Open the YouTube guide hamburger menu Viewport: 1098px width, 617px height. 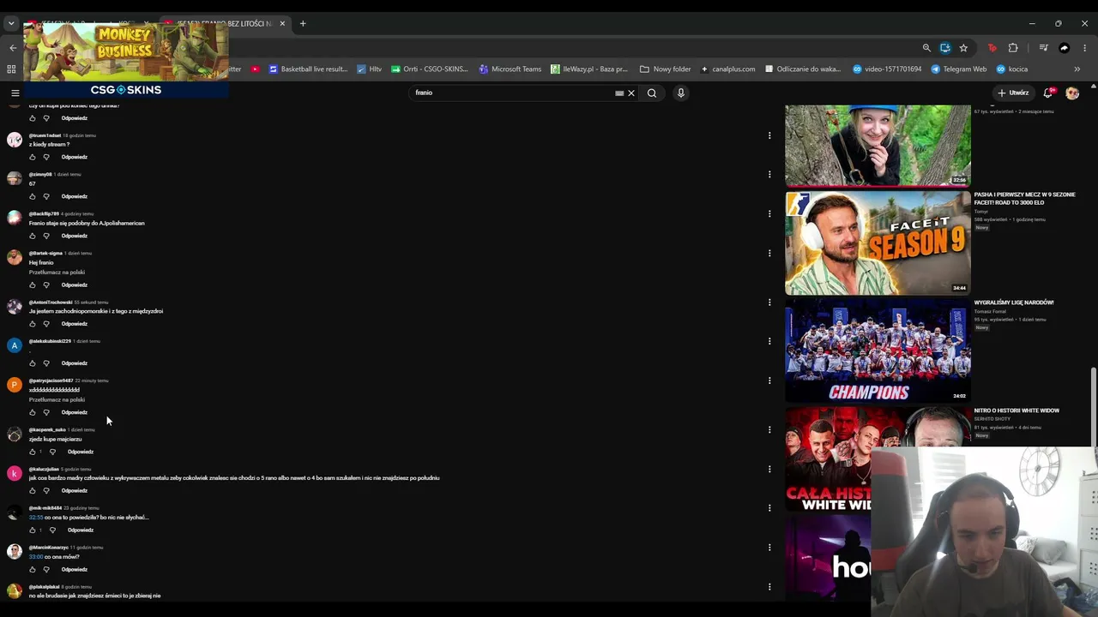pyautogui.click(x=15, y=93)
